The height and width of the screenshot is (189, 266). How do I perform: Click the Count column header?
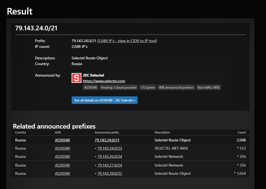(x=242, y=132)
